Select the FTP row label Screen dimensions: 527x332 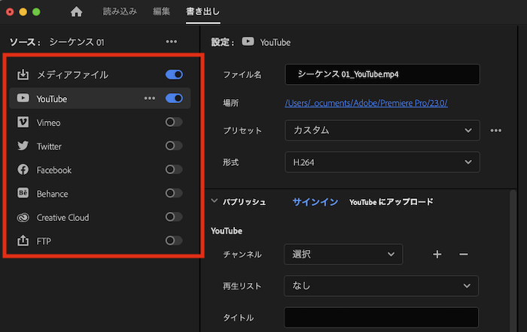point(44,241)
